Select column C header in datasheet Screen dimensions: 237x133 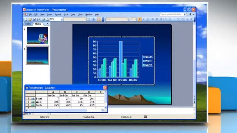(77, 92)
